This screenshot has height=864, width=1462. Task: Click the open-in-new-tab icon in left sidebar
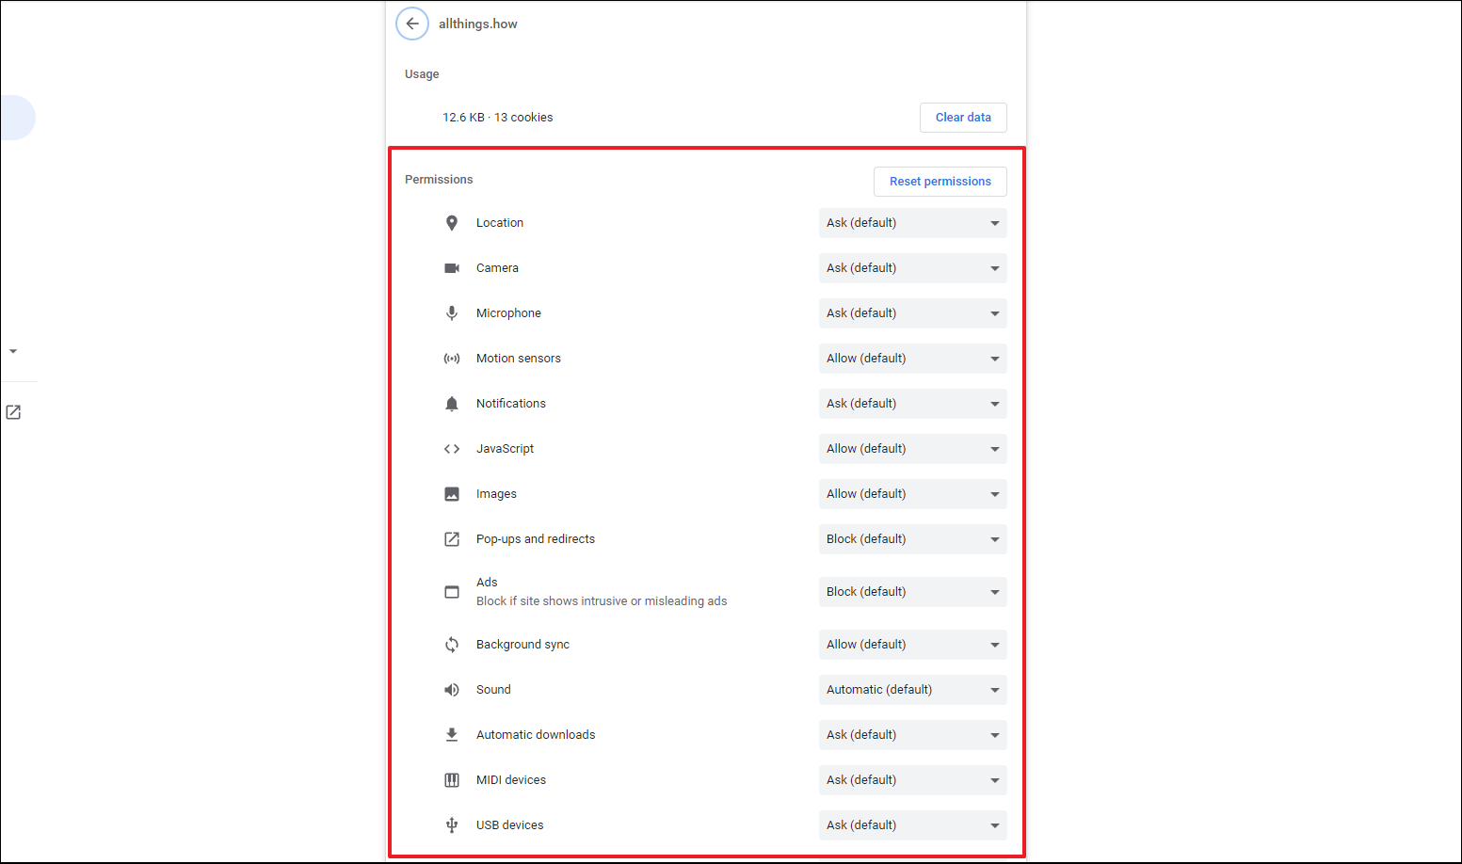coord(13,412)
